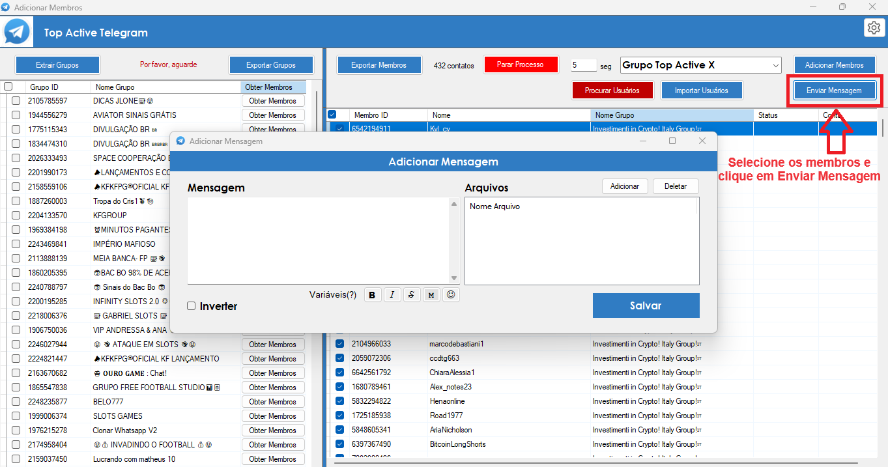Open the emoji picker smiley button

click(450, 295)
